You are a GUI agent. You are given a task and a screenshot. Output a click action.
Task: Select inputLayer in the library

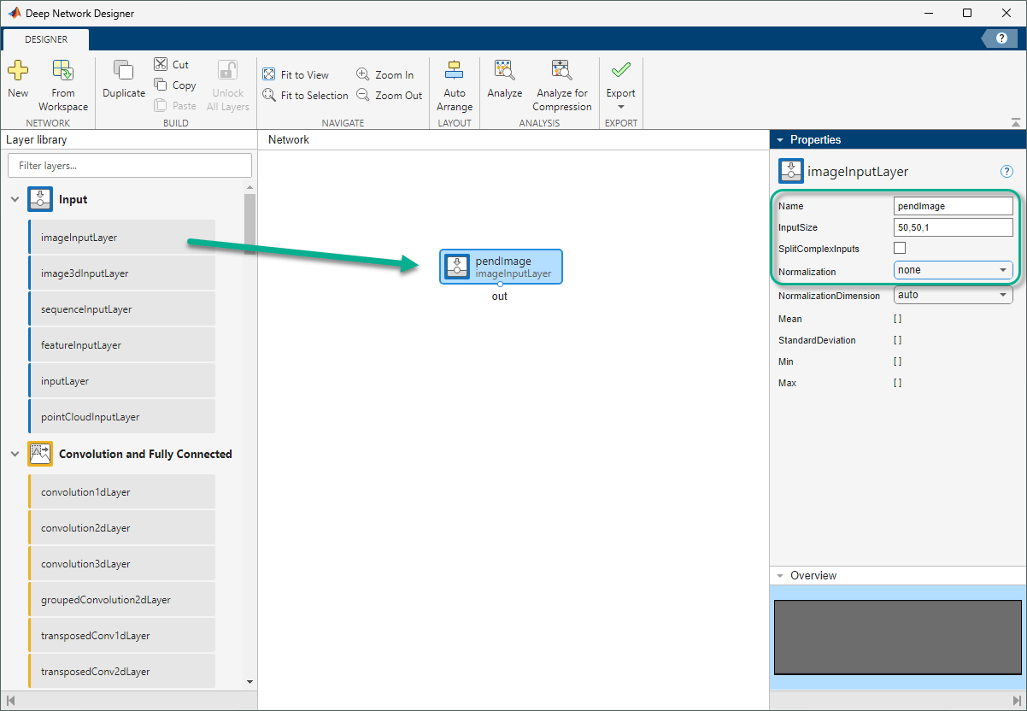[x=122, y=381]
